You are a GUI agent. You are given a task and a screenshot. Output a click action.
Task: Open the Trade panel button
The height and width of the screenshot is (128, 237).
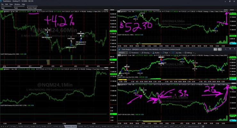16,8
